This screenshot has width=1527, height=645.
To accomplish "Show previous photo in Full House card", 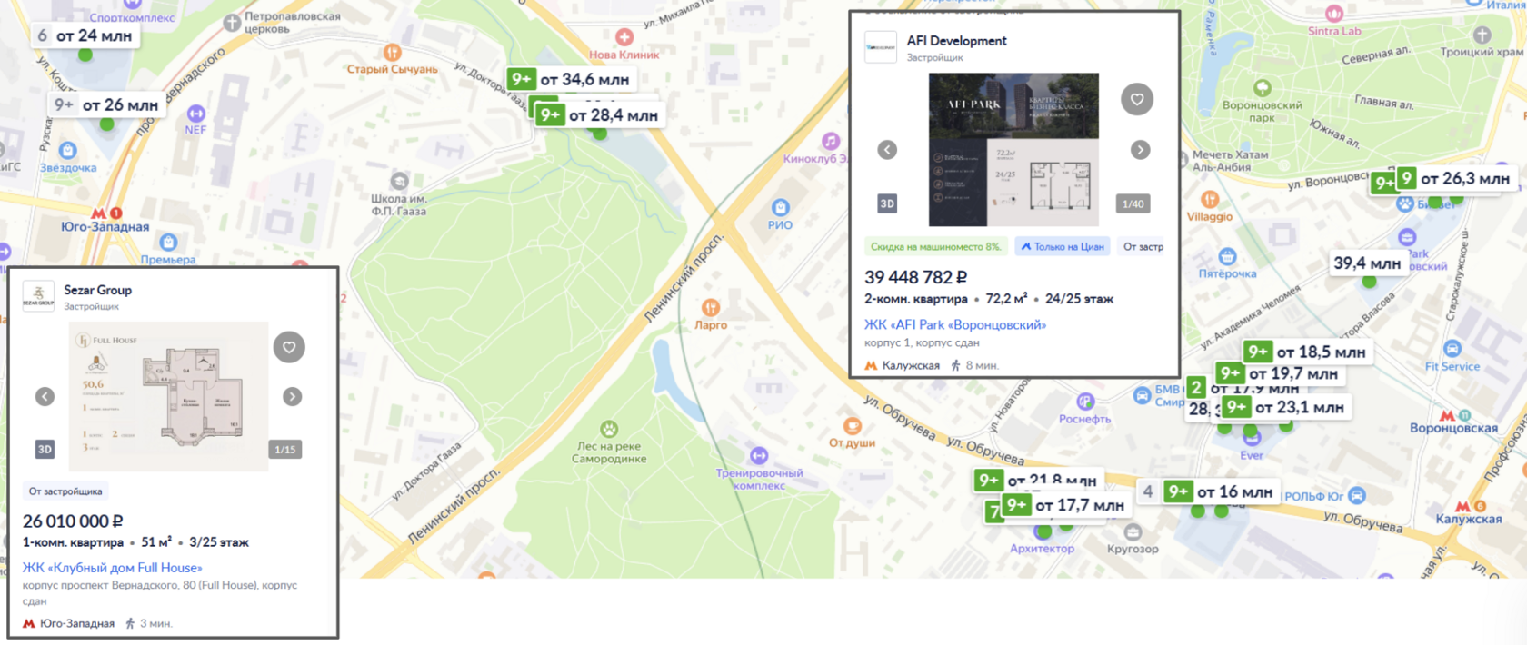I will point(45,397).
